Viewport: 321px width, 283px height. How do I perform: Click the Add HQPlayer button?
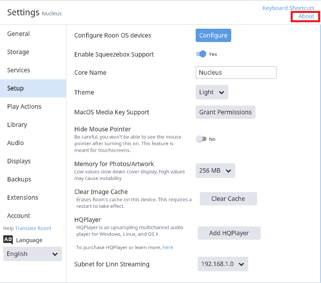[229, 233]
